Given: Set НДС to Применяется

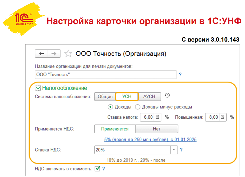Looking at the screenshot, I should 115,129.
